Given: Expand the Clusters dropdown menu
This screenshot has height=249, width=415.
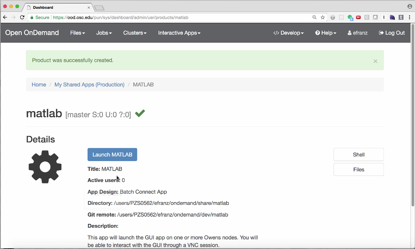Looking at the screenshot, I should tap(135, 33).
